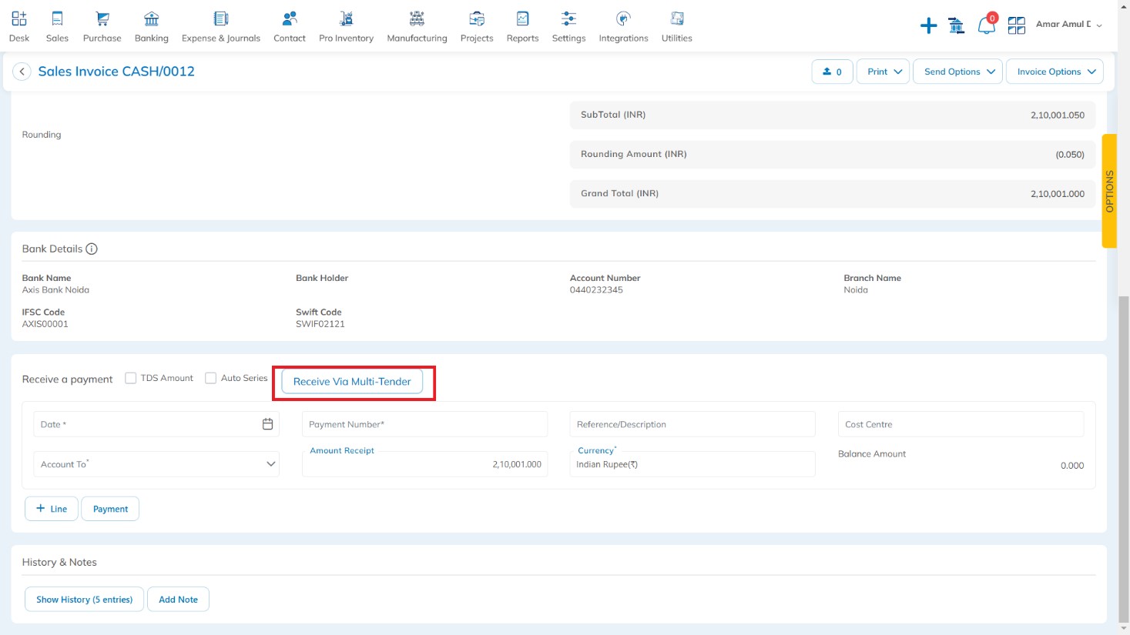The height and width of the screenshot is (635, 1130).
Task: Click the Cost Centre field
Action: pos(961,424)
